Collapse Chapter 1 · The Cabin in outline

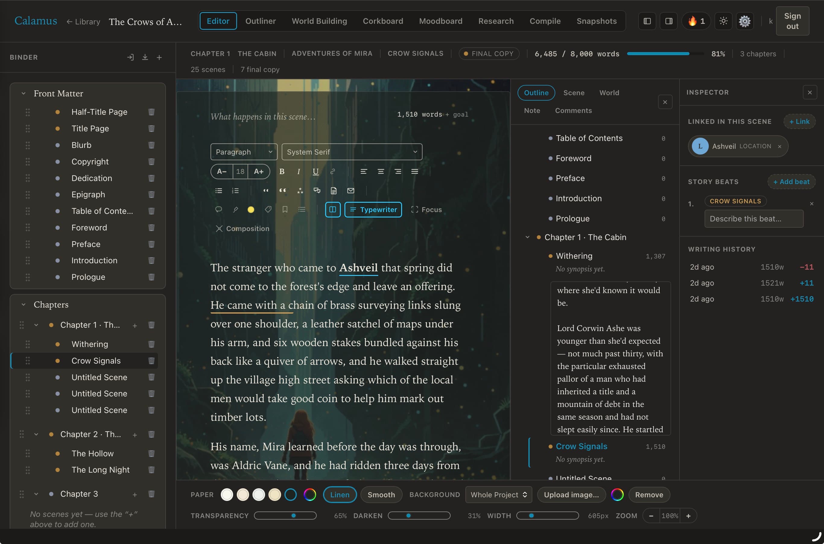[x=527, y=237]
